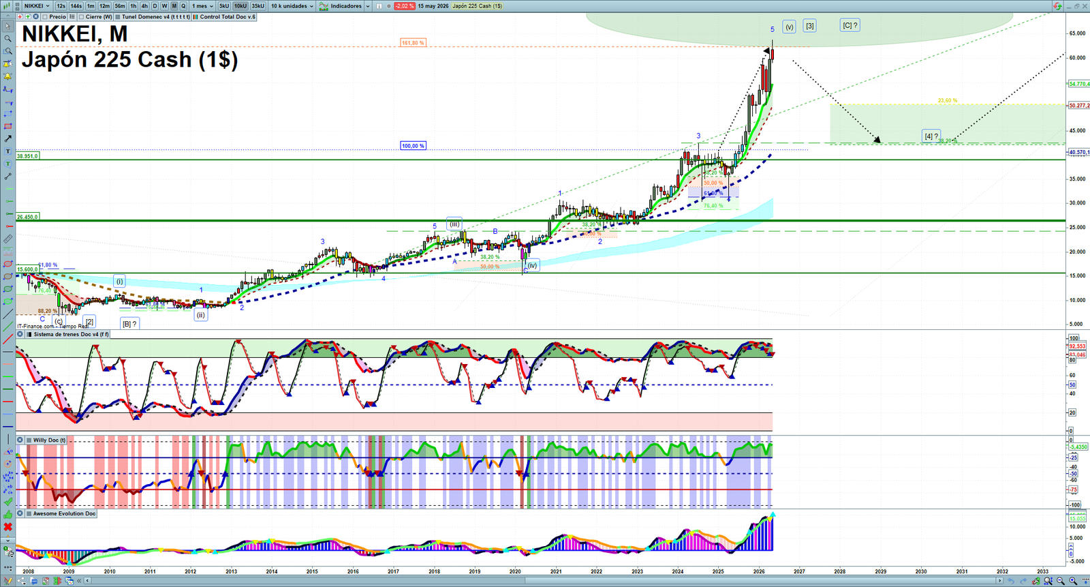Click the Sistema de trenes Doc v4 label
This screenshot has width=1090, height=587.
tap(70, 334)
